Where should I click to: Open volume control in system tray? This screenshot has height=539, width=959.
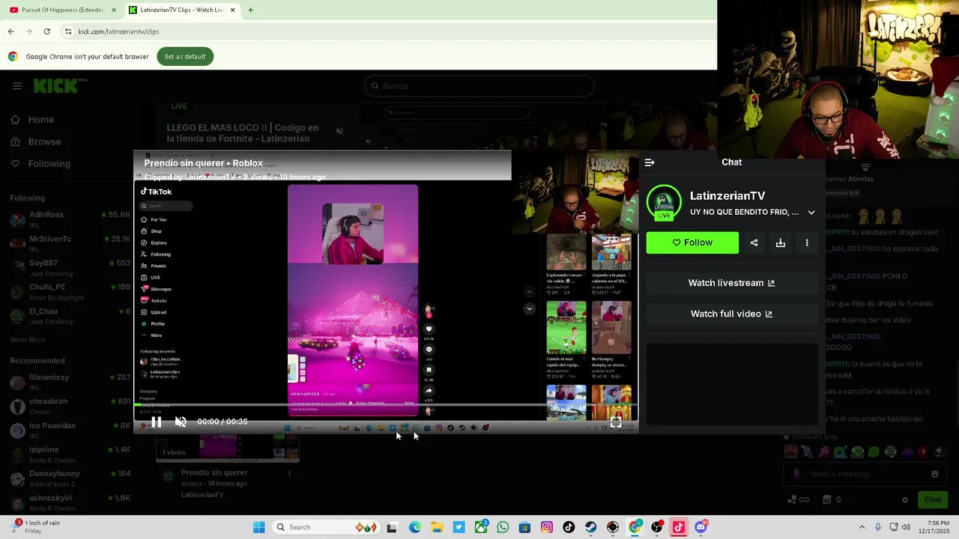pos(906,527)
